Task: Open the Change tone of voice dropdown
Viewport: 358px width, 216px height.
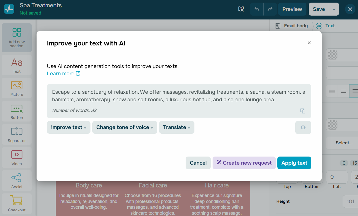Action: pos(125,127)
